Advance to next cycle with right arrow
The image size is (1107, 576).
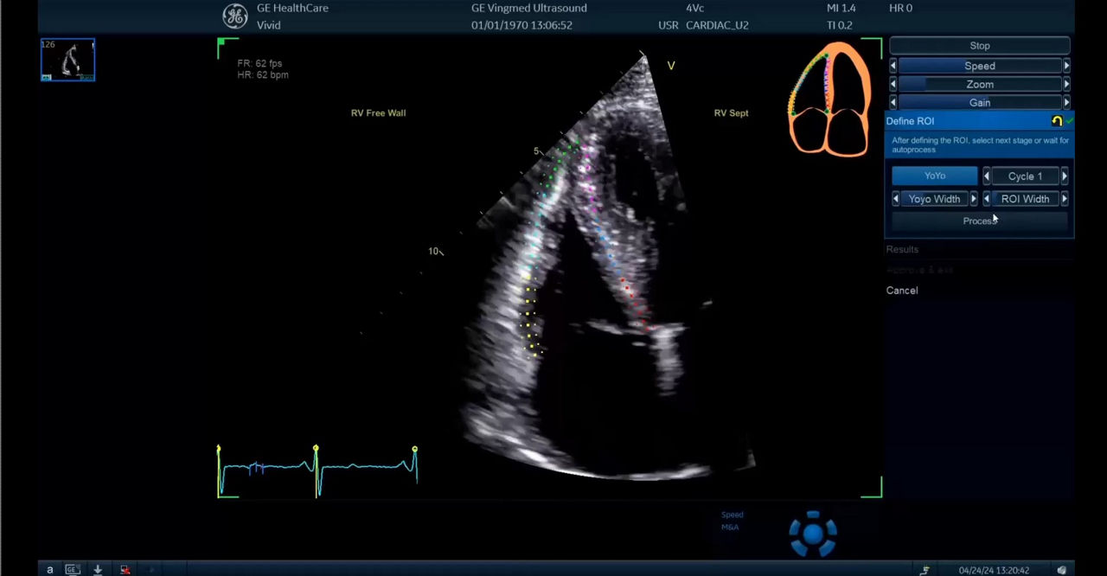[x=1065, y=176]
